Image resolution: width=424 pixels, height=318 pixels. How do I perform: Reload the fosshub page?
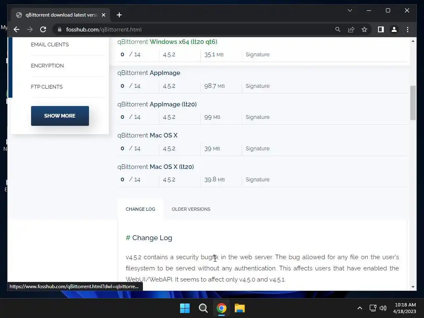point(43,29)
